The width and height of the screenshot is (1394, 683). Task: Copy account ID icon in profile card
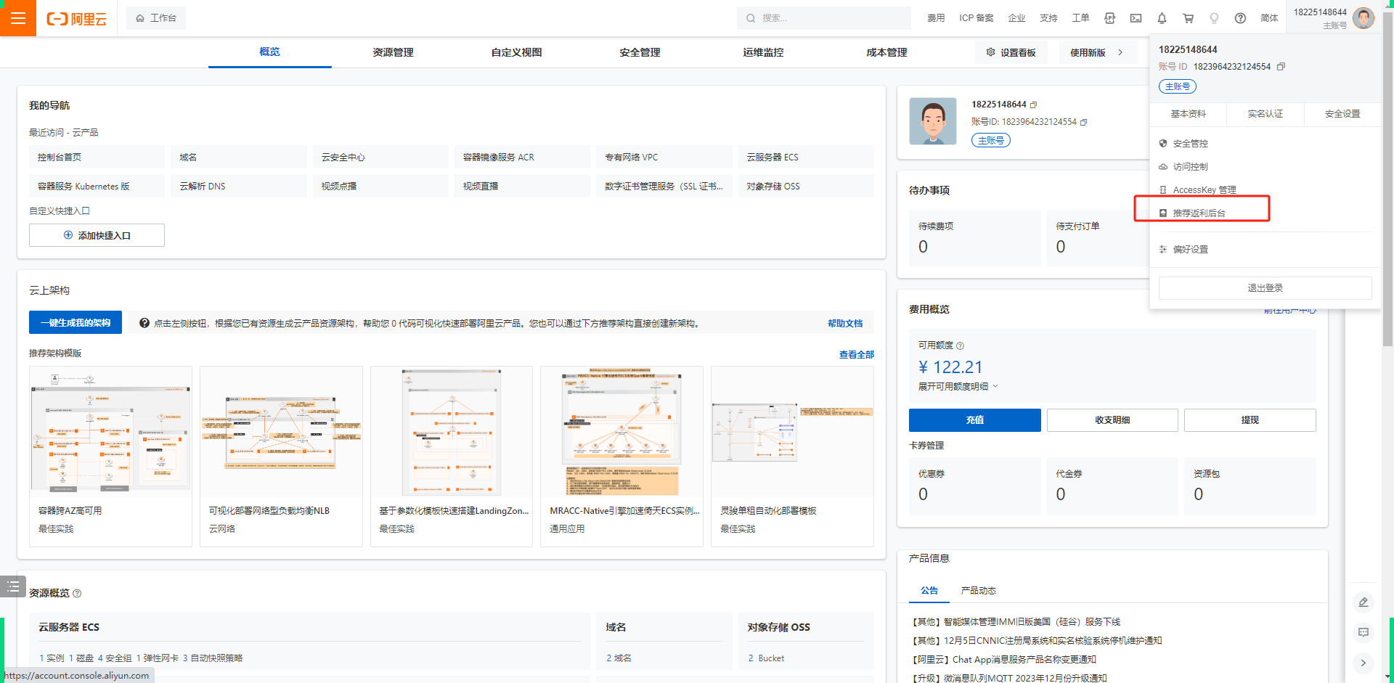[x=1083, y=122]
